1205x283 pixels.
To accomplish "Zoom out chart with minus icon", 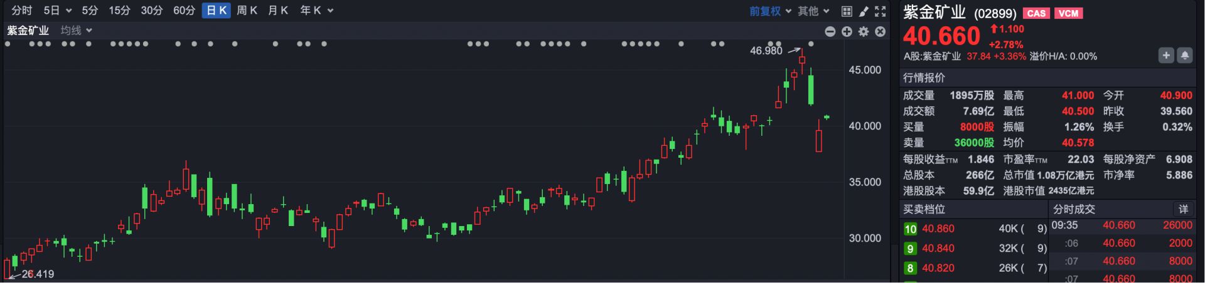I will tap(830, 31).
